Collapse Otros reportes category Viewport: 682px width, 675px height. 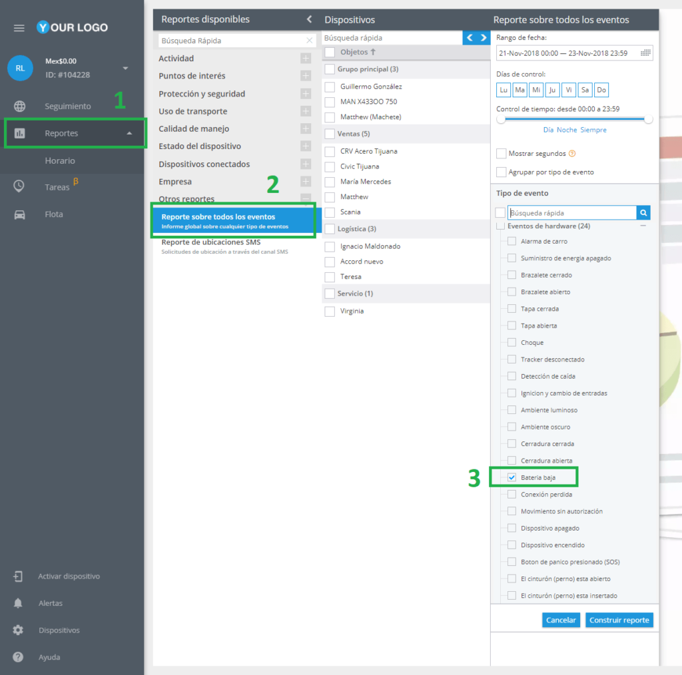click(x=306, y=198)
